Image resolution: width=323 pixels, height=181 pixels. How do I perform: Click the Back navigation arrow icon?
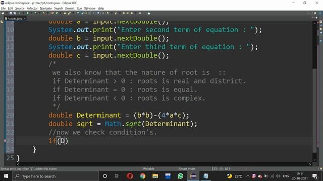coord(132,13)
